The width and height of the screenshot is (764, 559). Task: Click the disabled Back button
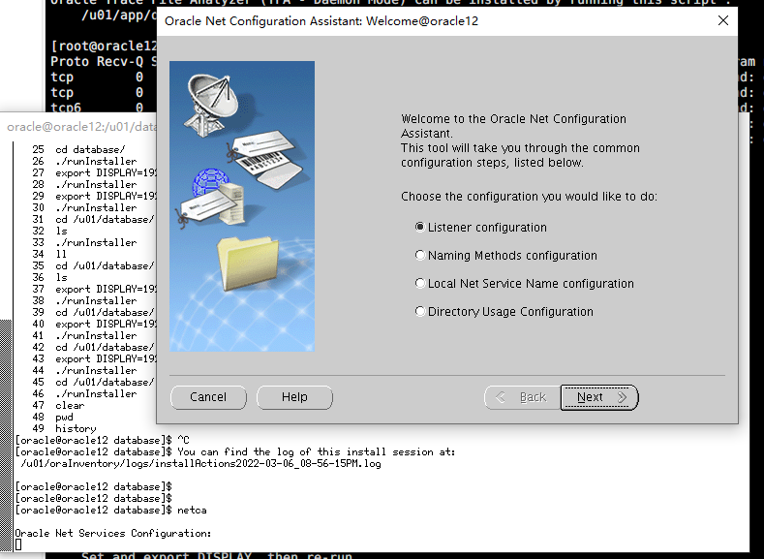point(522,397)
